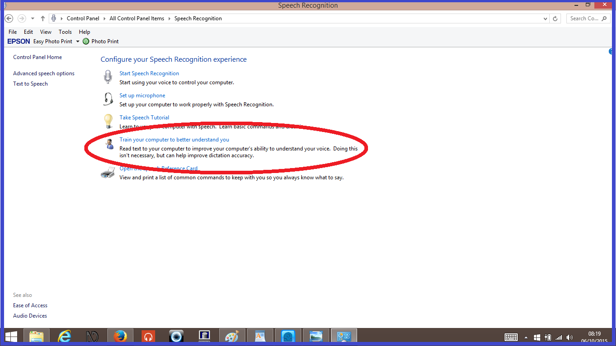Click the microphone icon beside Start Speech Recognition

coord(108,77)
